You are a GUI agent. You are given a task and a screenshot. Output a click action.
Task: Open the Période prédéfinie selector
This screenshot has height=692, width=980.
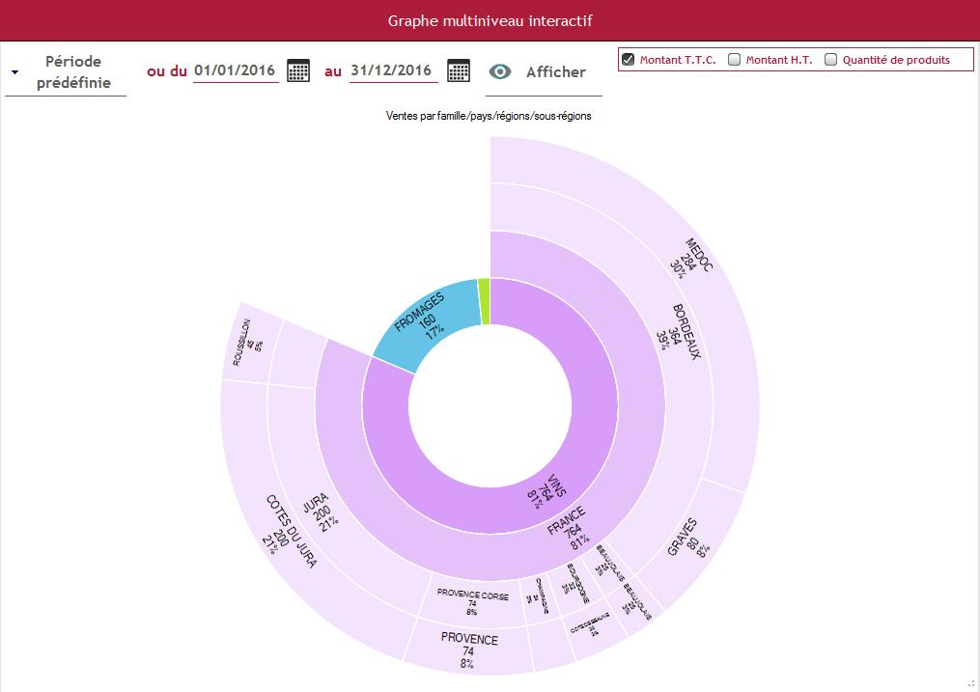click(66, 72)
